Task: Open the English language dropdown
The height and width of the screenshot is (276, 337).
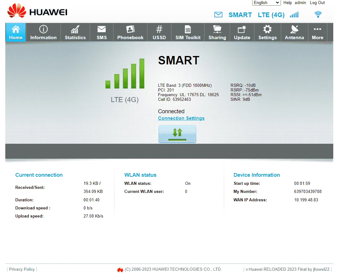Action: coord(266,2)
